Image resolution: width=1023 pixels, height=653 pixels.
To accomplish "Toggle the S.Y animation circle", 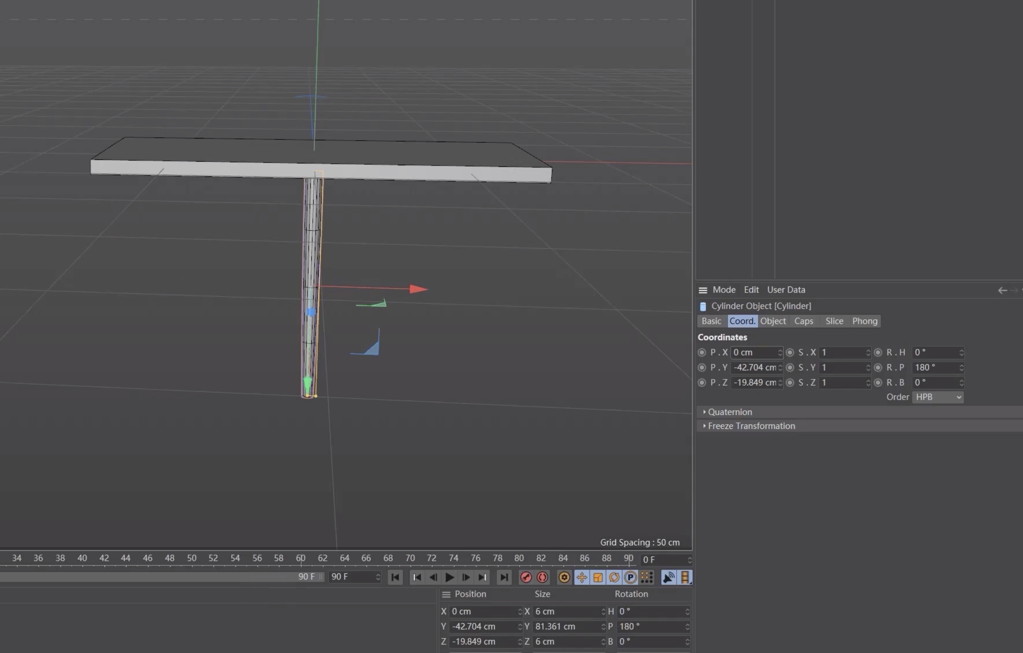I will [790, 367].
